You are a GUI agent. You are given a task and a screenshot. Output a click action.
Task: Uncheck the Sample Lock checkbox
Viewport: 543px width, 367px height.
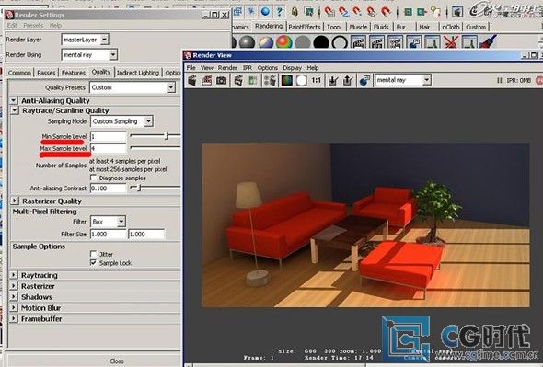click(x=93, y=263)
